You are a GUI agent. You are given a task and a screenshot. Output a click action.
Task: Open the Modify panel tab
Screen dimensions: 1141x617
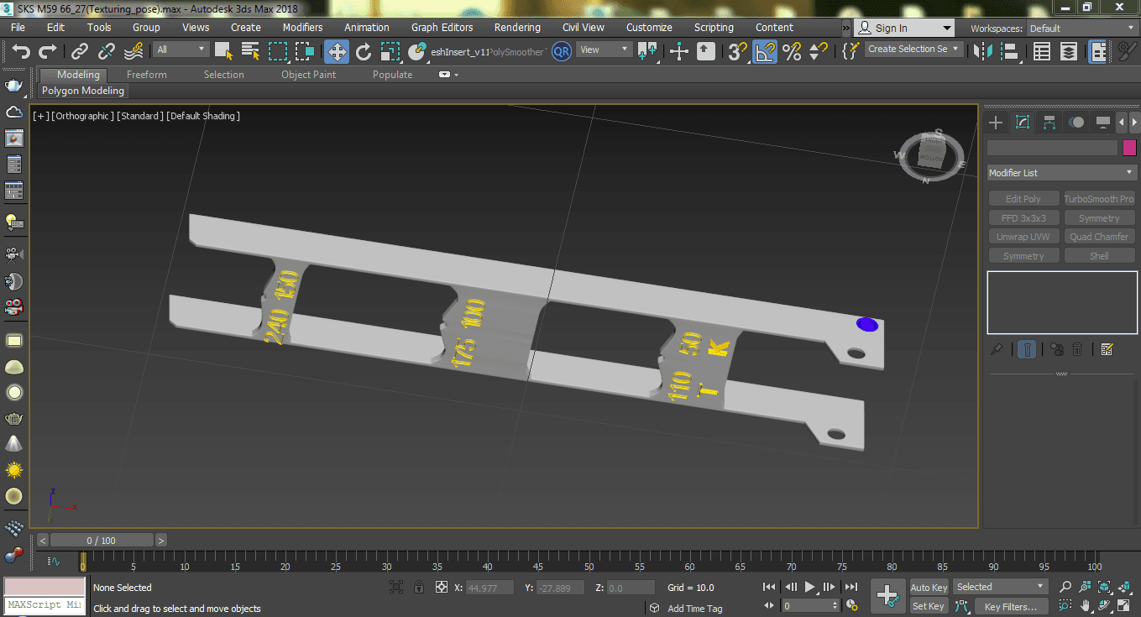[1023, 123]
